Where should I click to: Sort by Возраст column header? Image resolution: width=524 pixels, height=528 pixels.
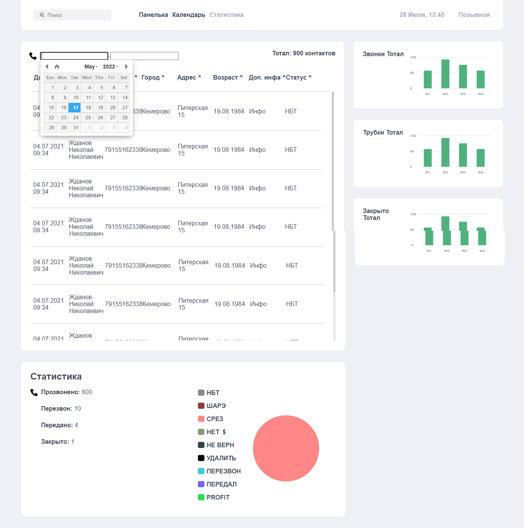pos(228,77)
